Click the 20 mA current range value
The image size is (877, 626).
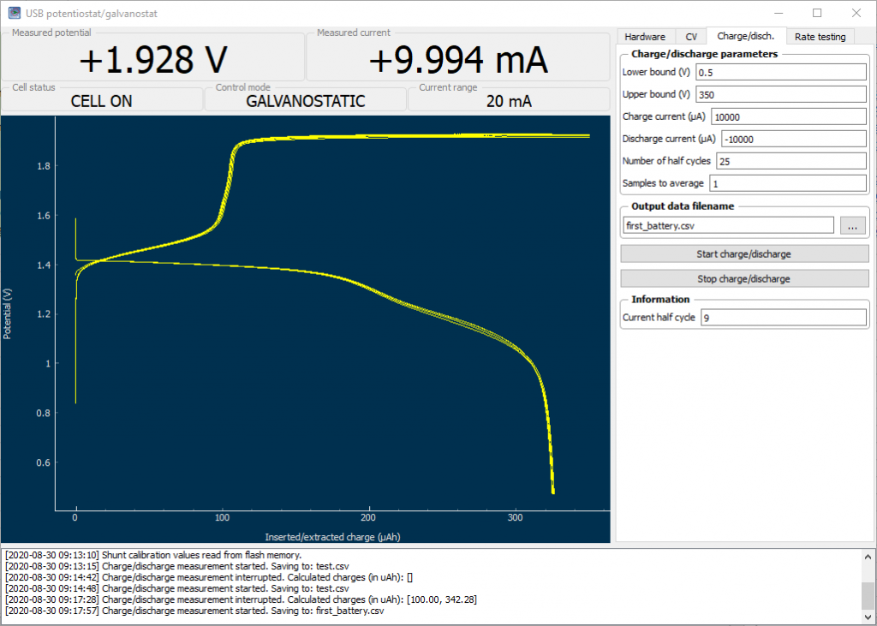click(x=509, y=101)
